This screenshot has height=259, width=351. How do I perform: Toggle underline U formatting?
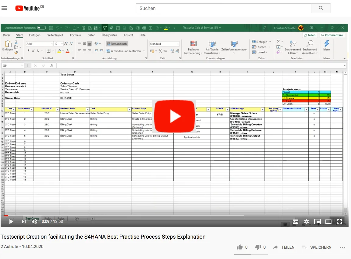tap(38, 51)
